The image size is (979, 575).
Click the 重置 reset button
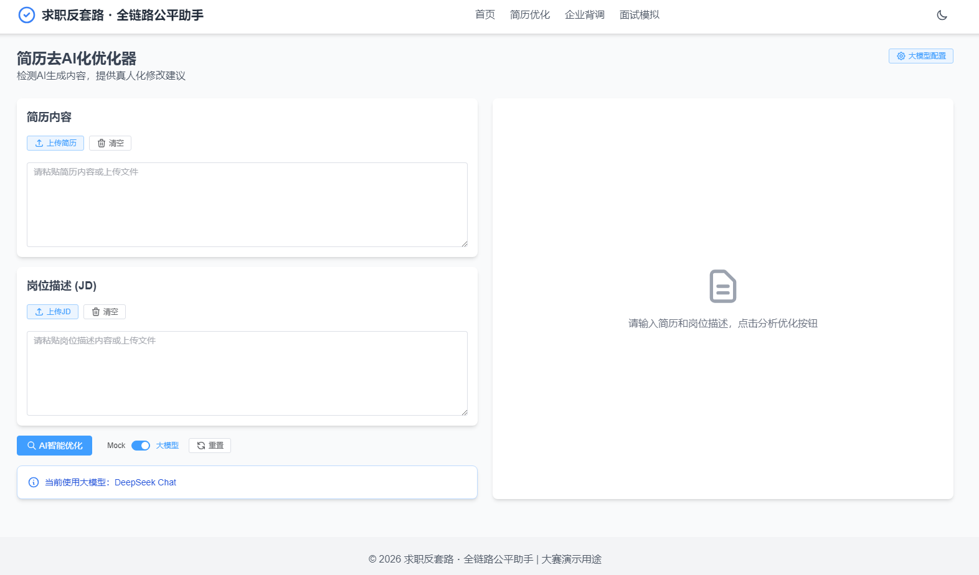(210, 446)
